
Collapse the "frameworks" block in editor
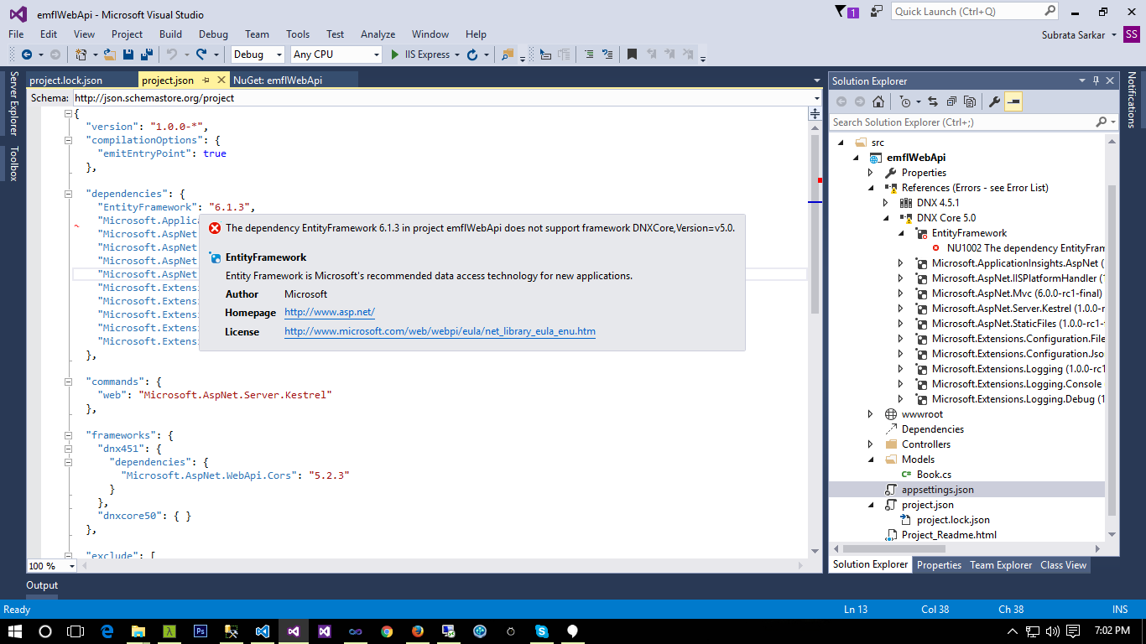(69, 435)
